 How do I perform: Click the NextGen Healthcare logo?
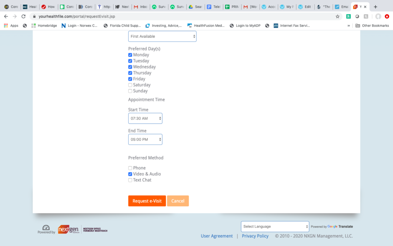[68, 229]
